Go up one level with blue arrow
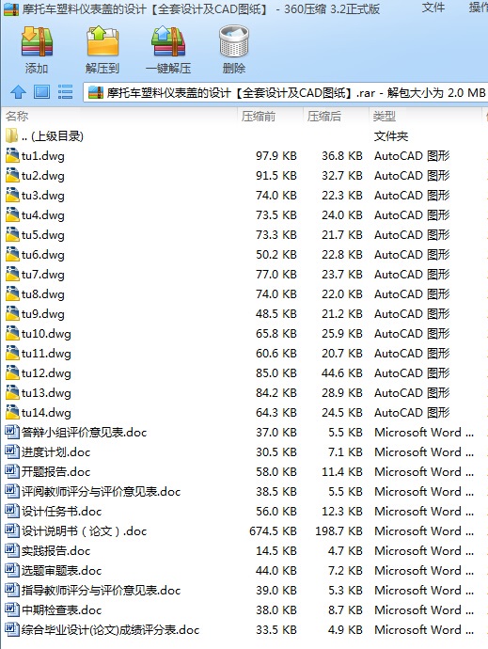This screenshot has width=488, height=649. tap(18, 92)
